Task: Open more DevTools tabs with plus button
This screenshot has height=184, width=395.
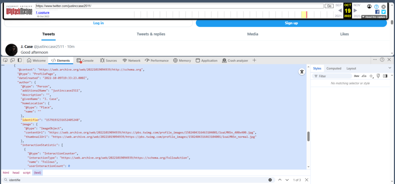Action: [x=254, y=60]
